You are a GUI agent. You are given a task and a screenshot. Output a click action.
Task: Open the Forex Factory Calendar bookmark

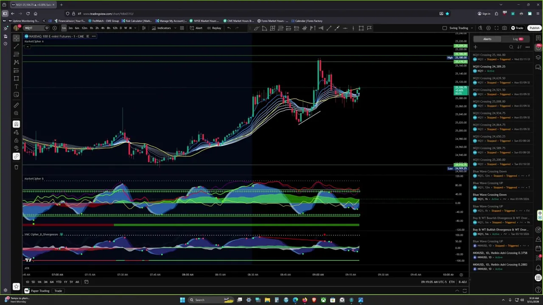(x=306, y=21)
